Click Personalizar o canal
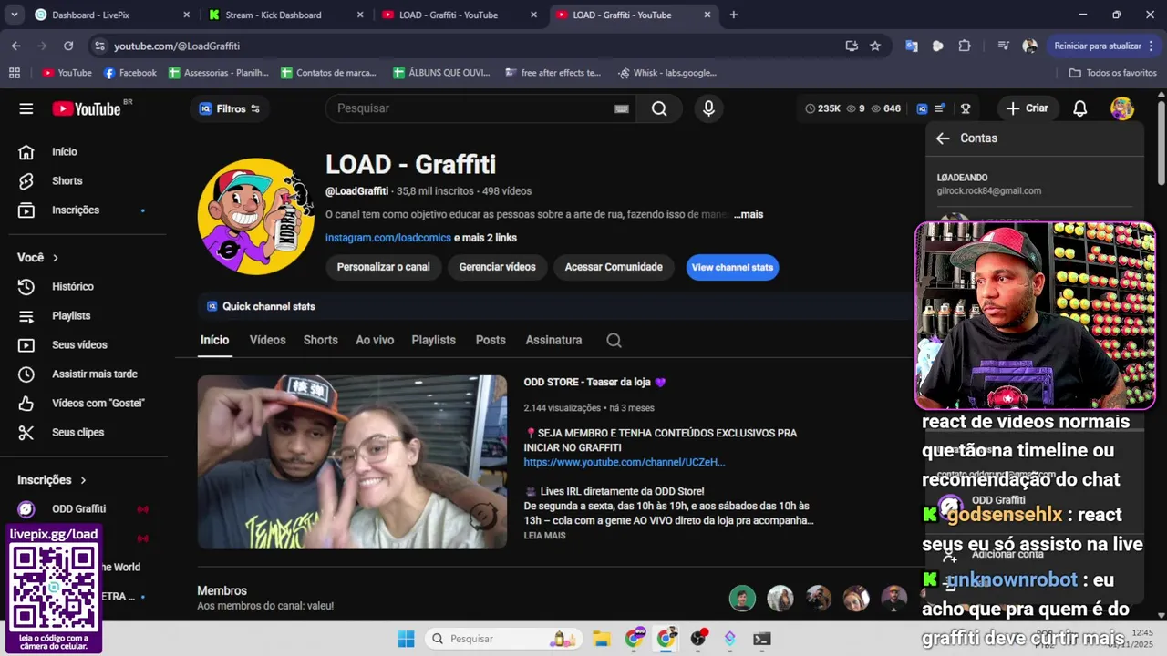The image size is (1167, 656). pyautogui.click(x=383, y=267)
